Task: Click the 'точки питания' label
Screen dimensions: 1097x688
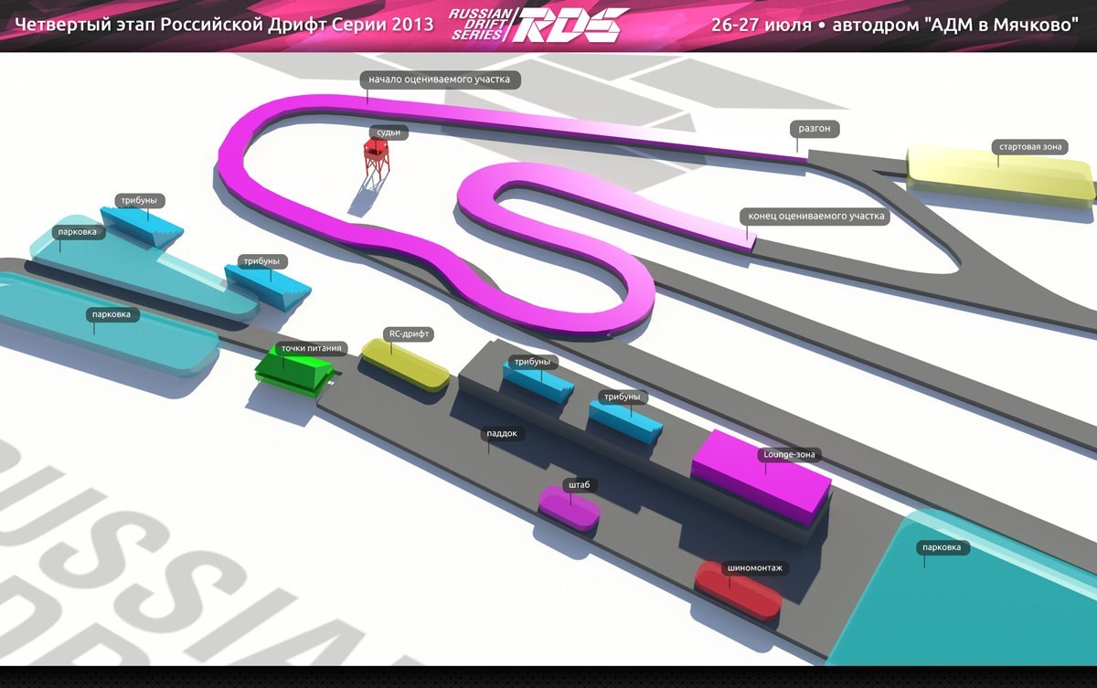Action: tap(311, 348)
